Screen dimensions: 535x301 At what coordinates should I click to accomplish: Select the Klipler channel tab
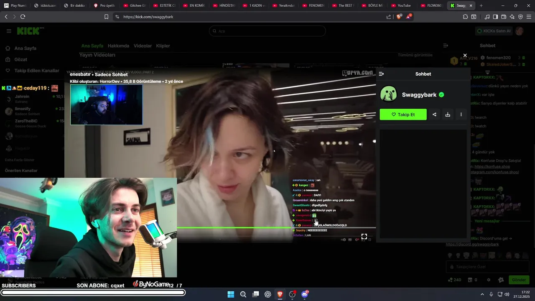click(x=163, y=46)
